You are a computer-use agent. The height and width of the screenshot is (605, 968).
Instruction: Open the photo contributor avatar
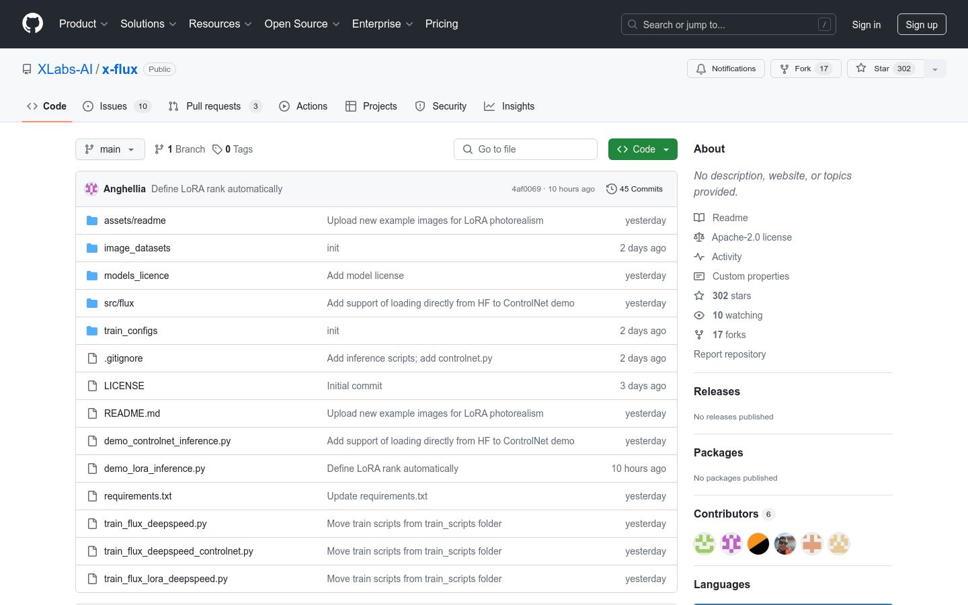click(x=785, y=543)
